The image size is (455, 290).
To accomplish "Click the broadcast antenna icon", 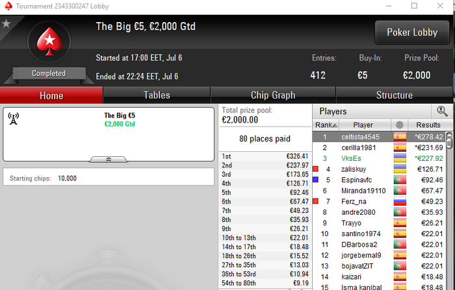I will [x=14, y=119].
